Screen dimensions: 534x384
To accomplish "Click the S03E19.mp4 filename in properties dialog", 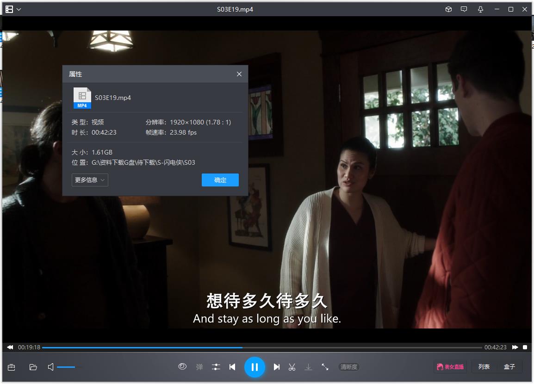I will [113, 98].
